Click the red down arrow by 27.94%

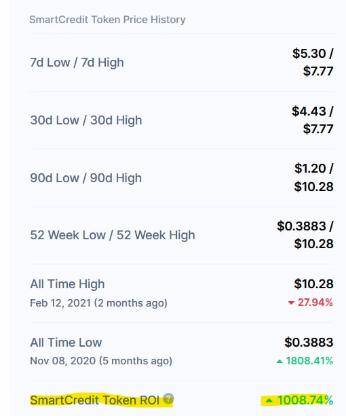(291, 302)
